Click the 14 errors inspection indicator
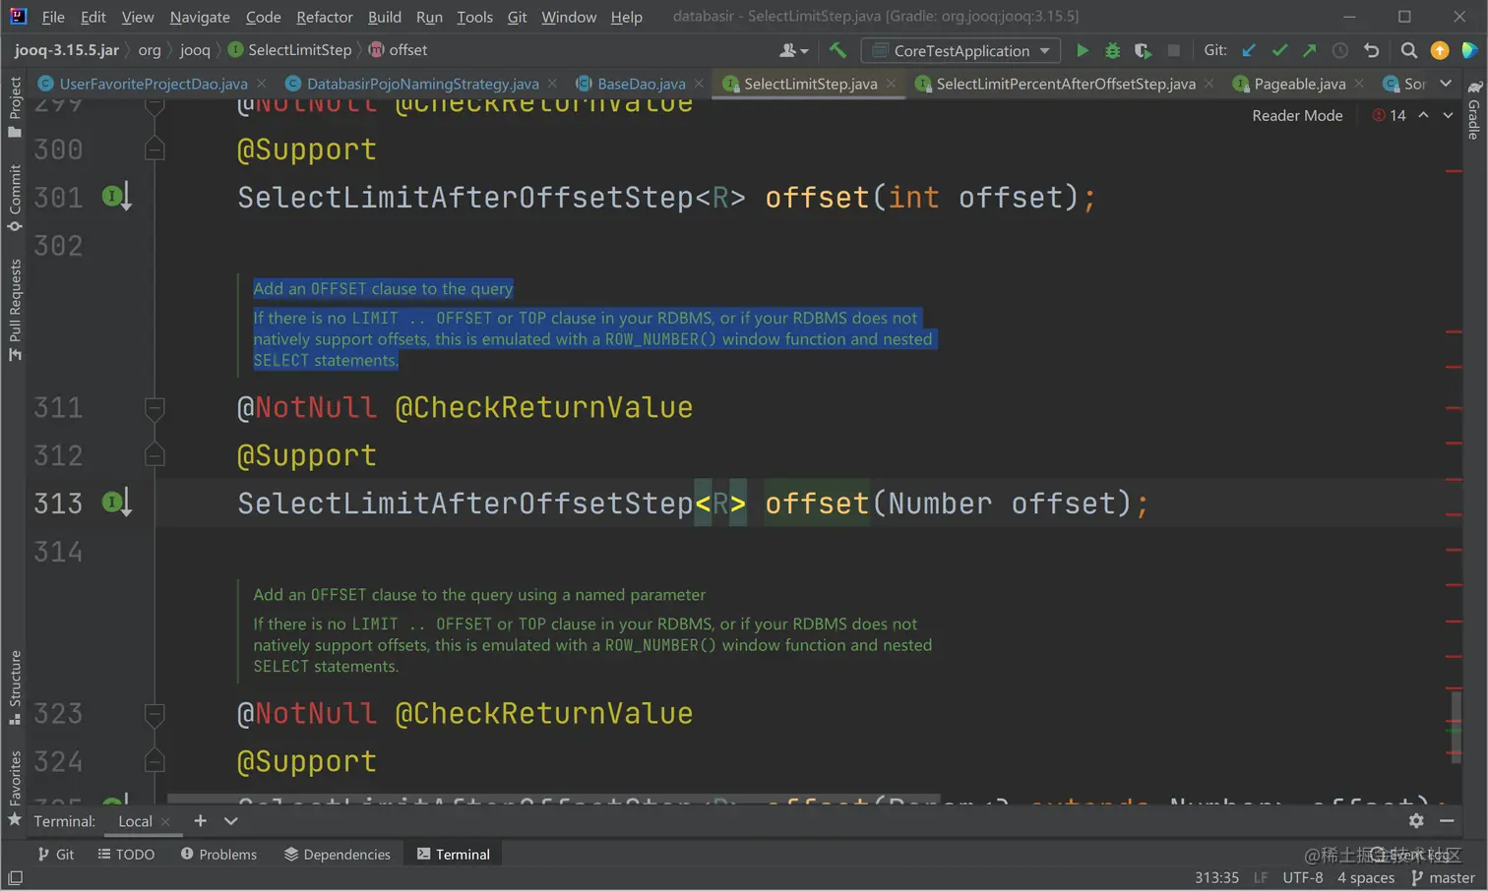 pyautogui.click(x=1390, y=115)
